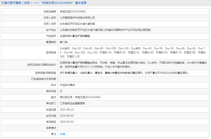The height and width of the screenshot is (139, 211).
Task: Click the 结构及组成/主要组成成分 label
Action: [42, 65]
